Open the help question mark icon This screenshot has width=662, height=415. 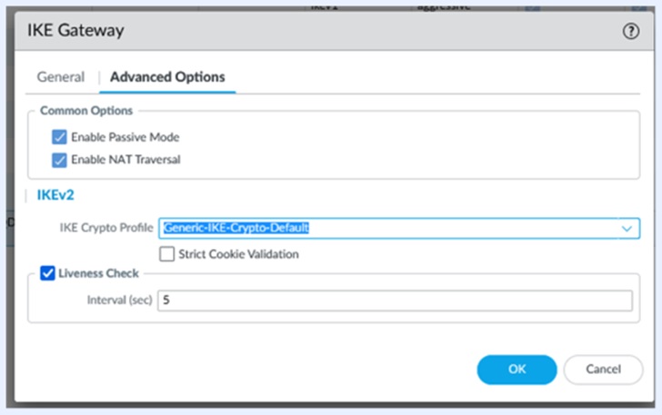tap(631, 31)
